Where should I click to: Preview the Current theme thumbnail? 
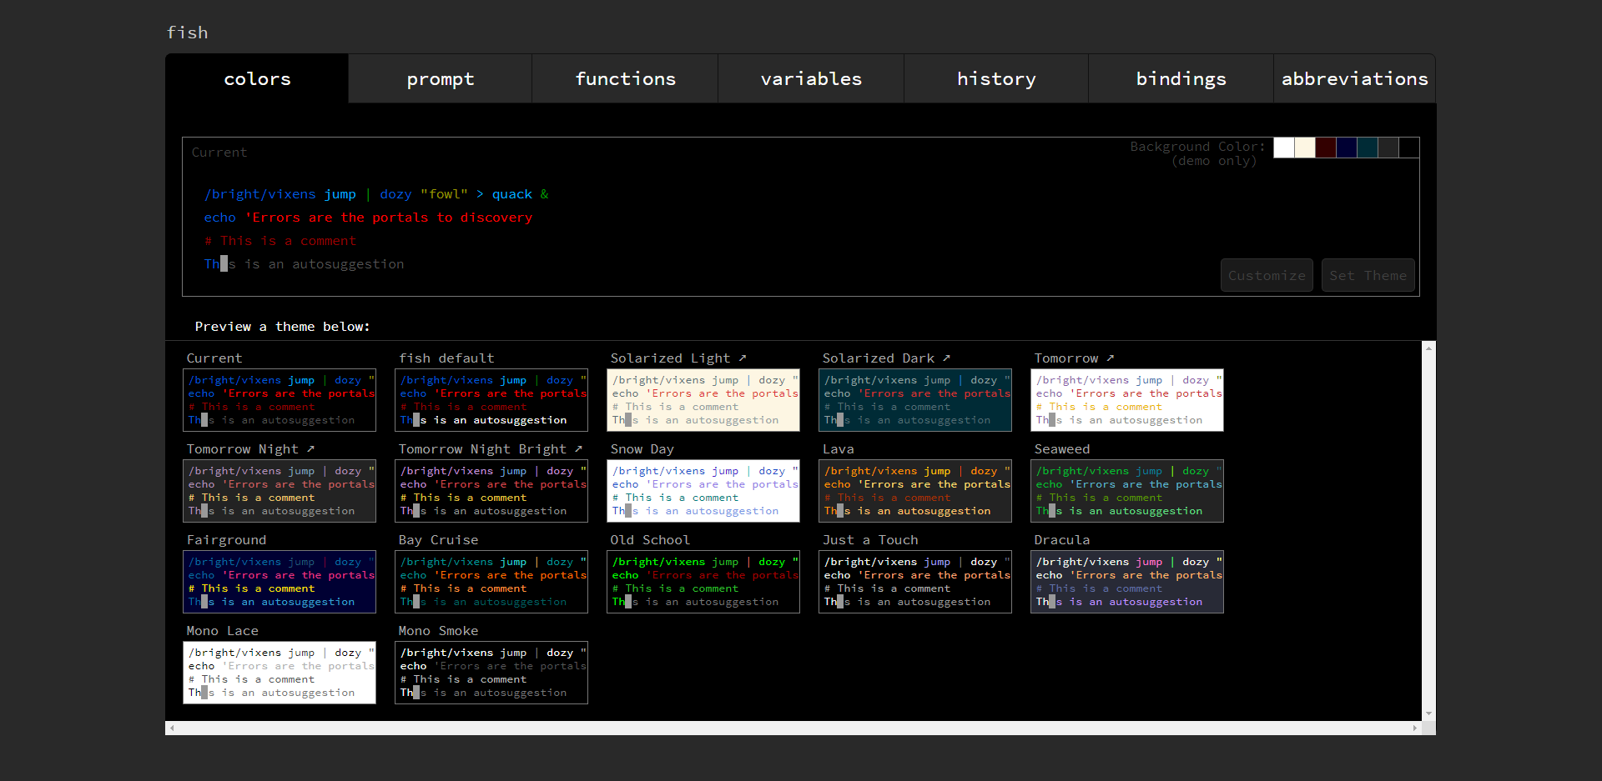[x=280, y=400]
